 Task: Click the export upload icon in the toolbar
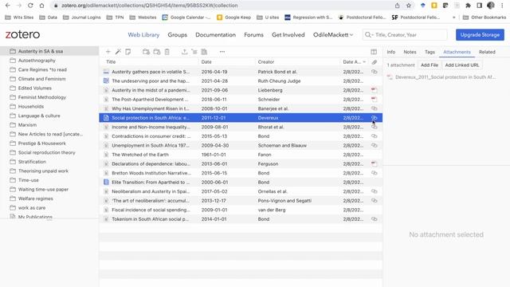(184, 52)
